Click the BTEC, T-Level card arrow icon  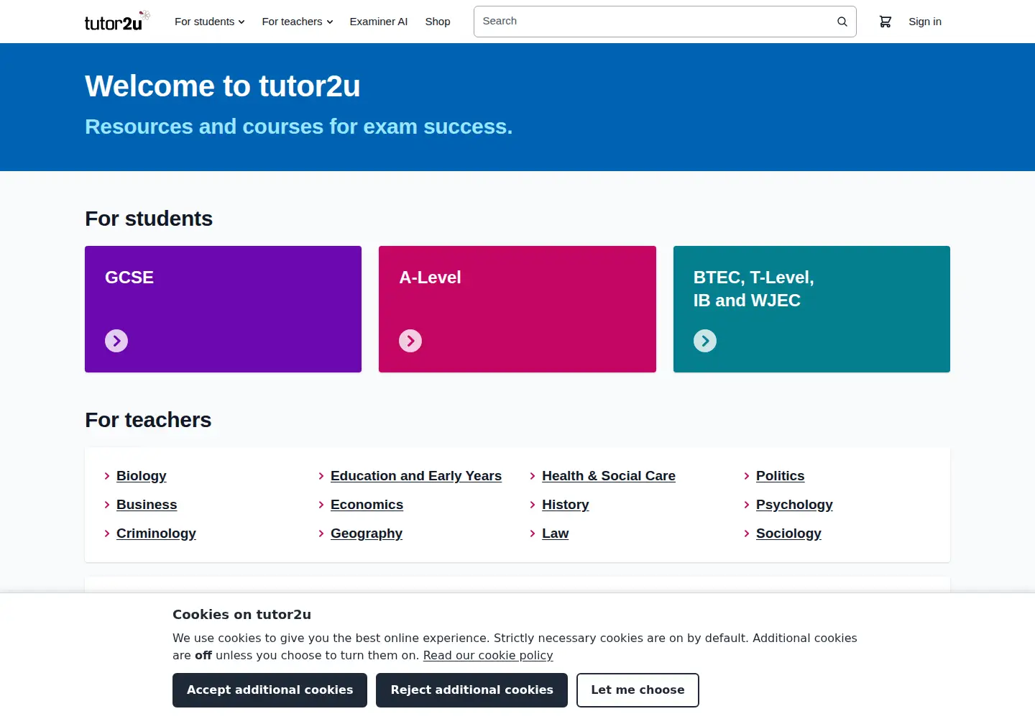pyautogui.click(x=705, y=341)
